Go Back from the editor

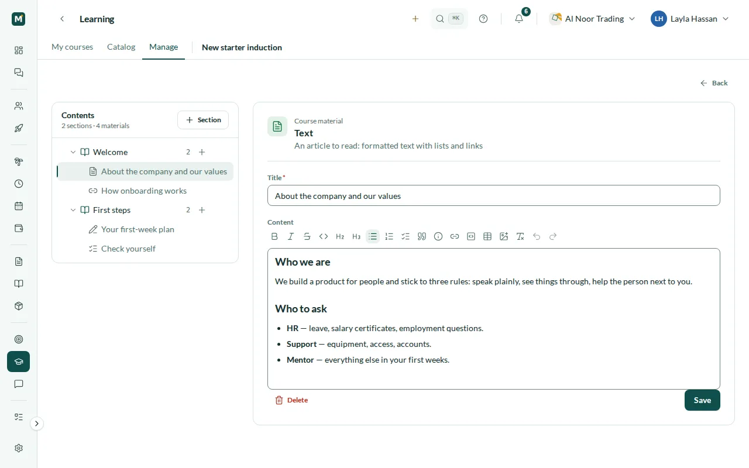[714, 83]
